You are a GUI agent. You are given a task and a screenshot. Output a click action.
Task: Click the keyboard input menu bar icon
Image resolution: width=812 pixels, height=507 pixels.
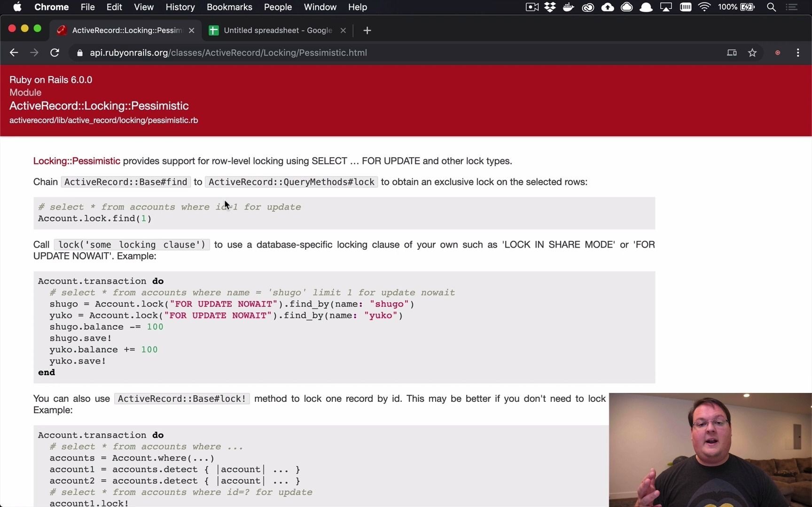point(686,7)
